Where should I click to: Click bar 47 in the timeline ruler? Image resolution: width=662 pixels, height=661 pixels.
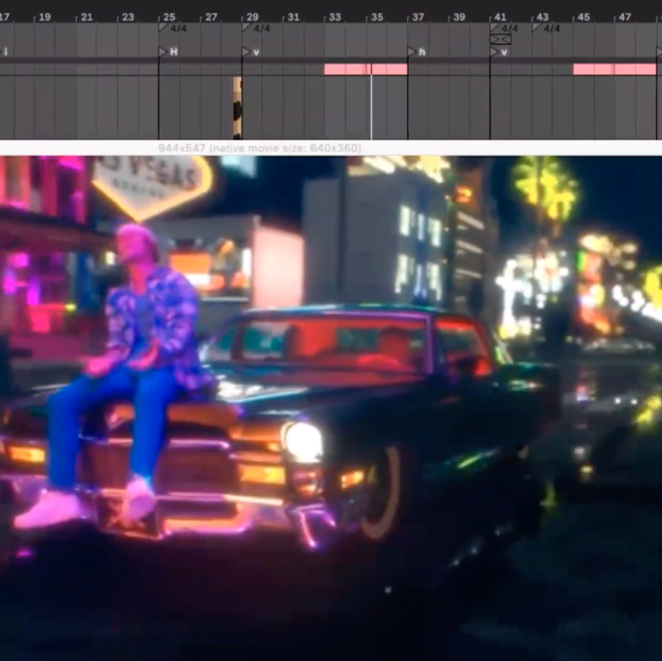tap(625, 17)
